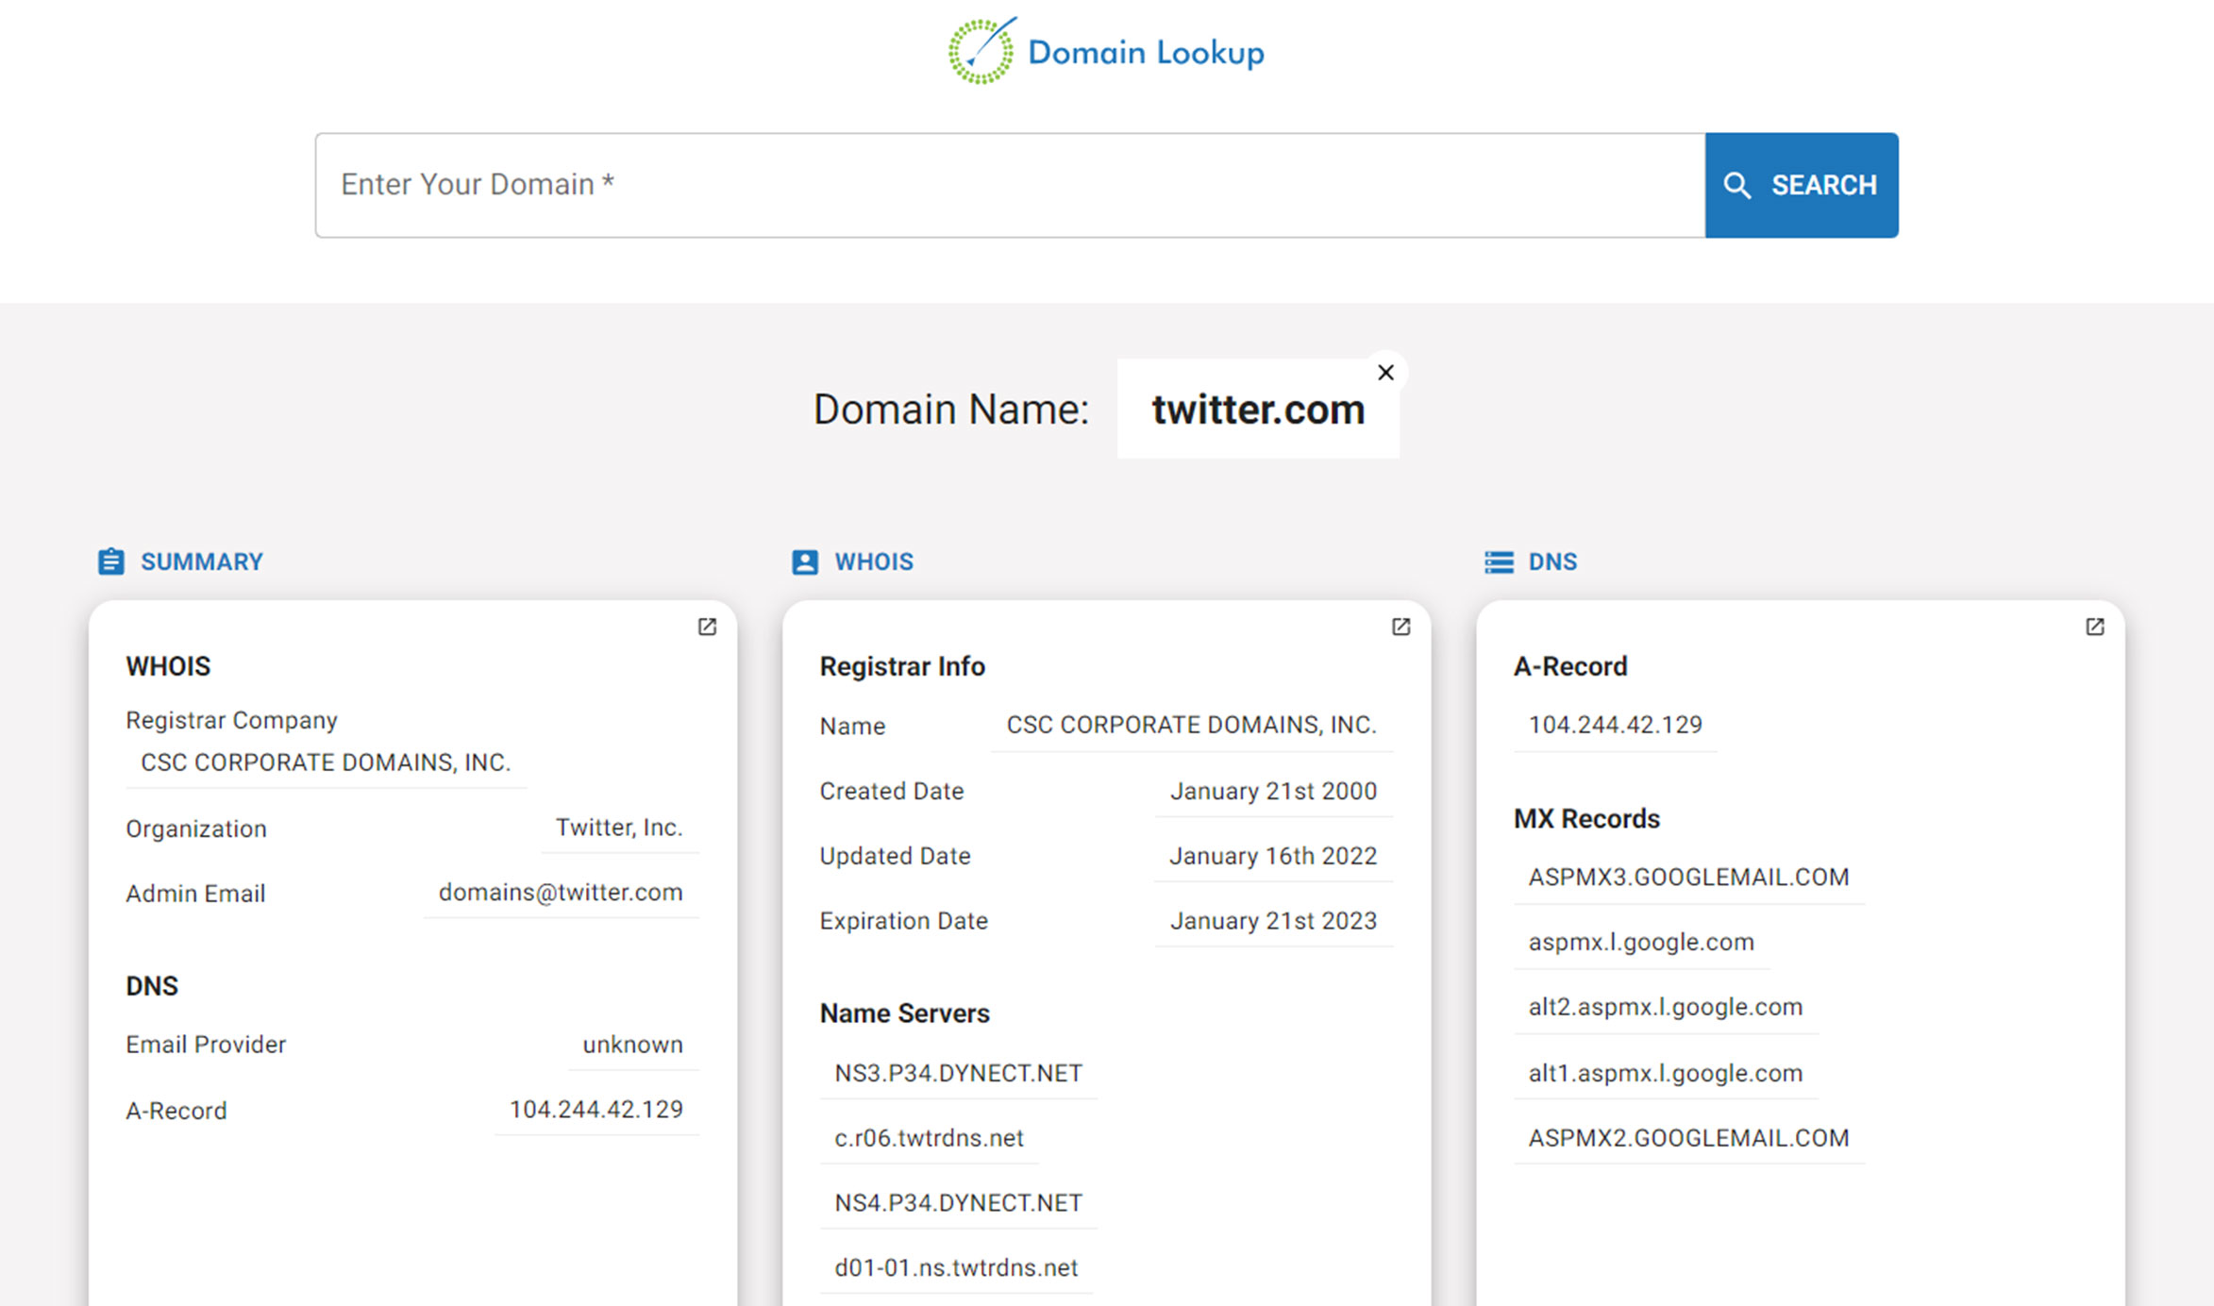Click registrar Name value in WHOIS card

pyautogui.click(x=1192, y=725)
